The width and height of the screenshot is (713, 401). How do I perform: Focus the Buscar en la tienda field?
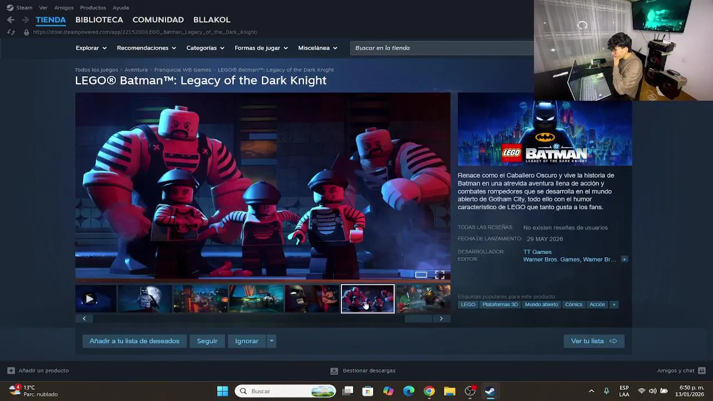click(x=442, y=48)
